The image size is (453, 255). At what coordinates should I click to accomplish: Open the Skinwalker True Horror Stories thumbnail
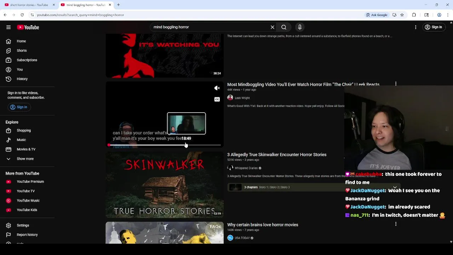point(165,185)
